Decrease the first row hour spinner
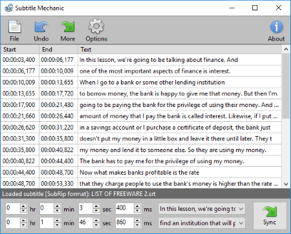This screenshot has width=291, height=234. [23, 211]
